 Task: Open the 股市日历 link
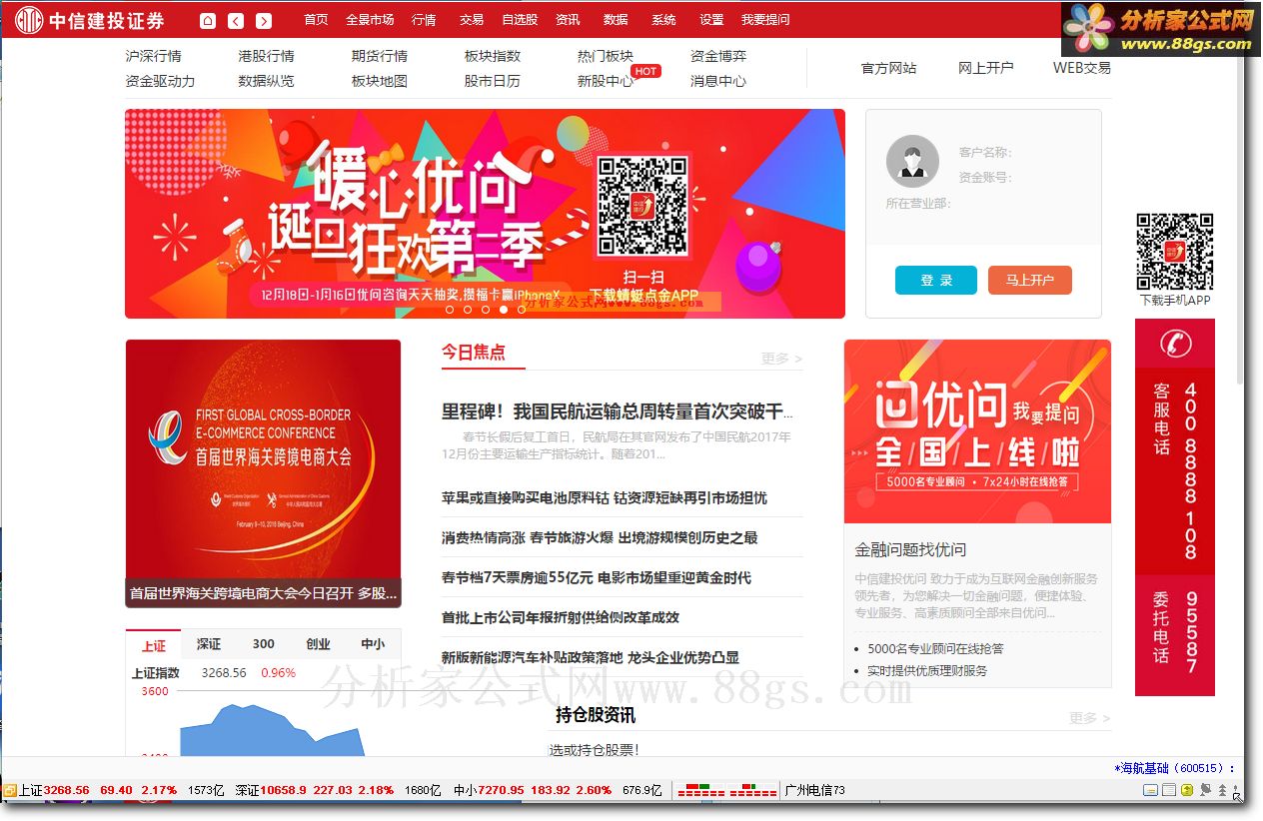493,81
